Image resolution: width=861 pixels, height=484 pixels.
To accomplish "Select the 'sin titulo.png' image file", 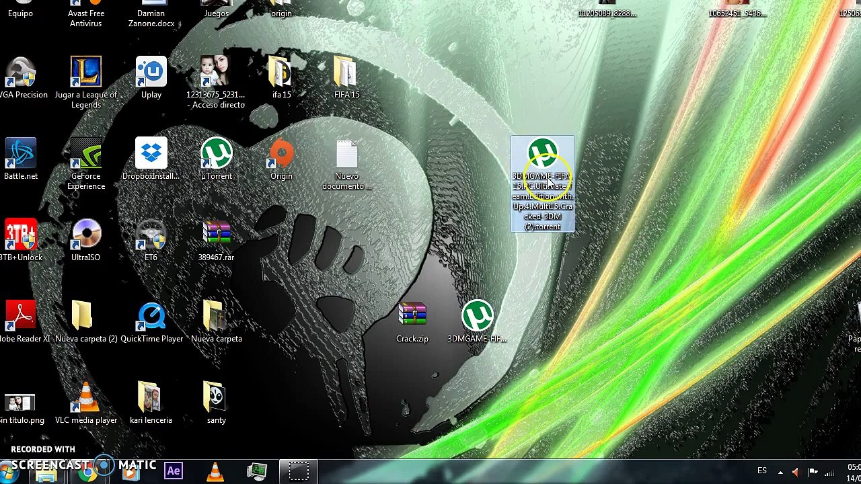I will click(20, 408).
